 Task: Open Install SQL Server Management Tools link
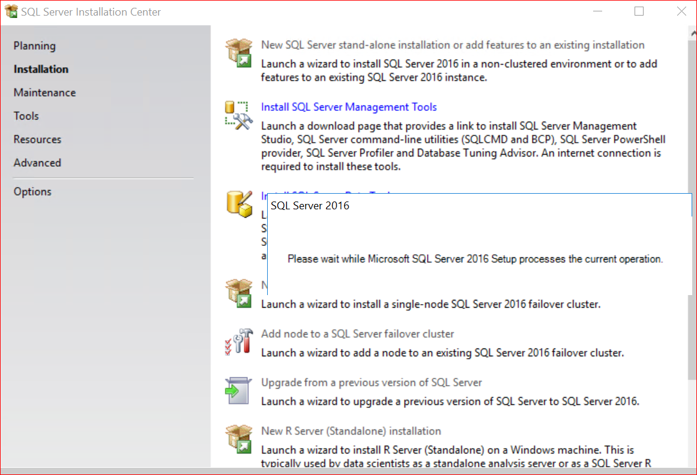(x=349, y=107)
